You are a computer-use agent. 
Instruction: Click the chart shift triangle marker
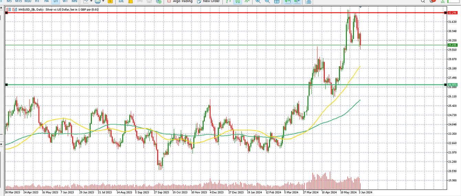coord(360,7)
